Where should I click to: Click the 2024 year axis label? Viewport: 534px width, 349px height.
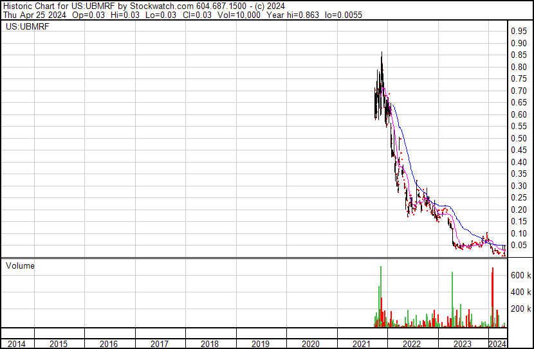[x=497, y=344]
